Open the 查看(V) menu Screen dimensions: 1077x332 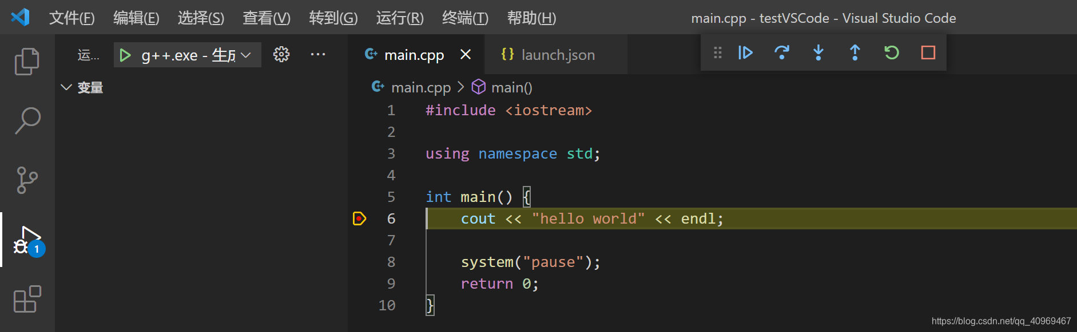267,18
